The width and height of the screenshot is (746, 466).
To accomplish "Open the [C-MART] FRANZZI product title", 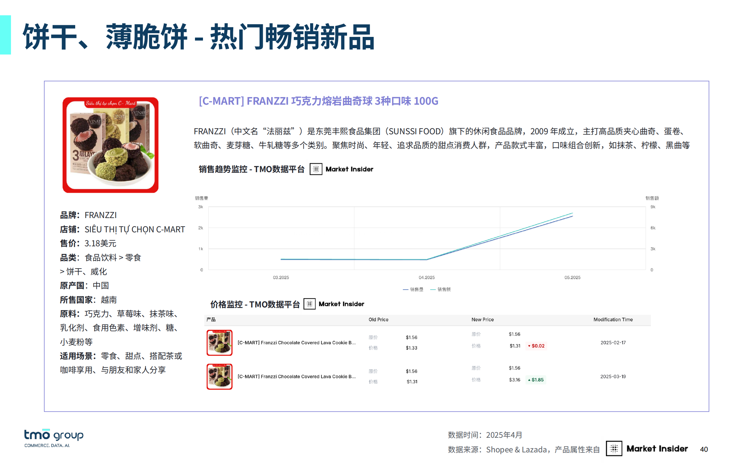I will 318,101.
